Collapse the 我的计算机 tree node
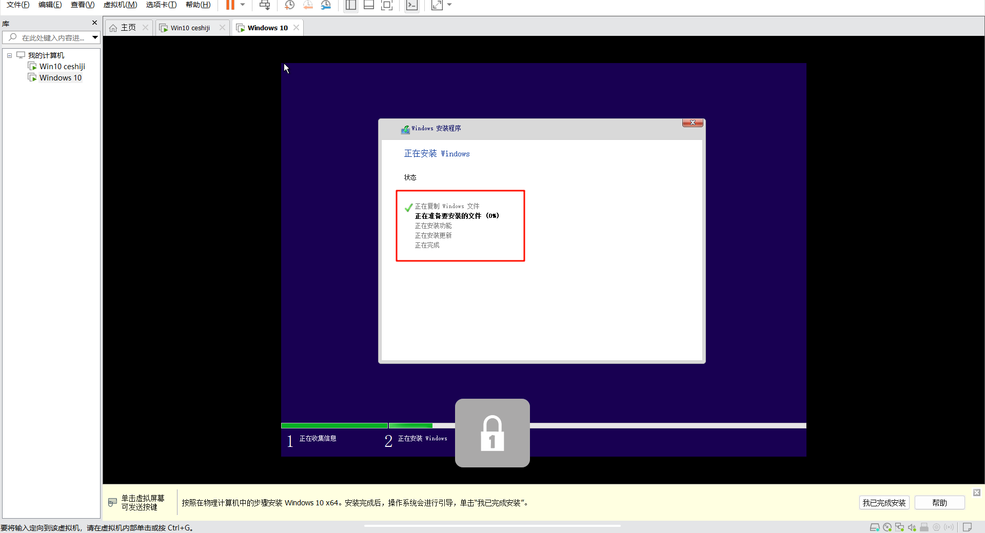The height and width of the screenshot is (533, 985). coord(9,55)
